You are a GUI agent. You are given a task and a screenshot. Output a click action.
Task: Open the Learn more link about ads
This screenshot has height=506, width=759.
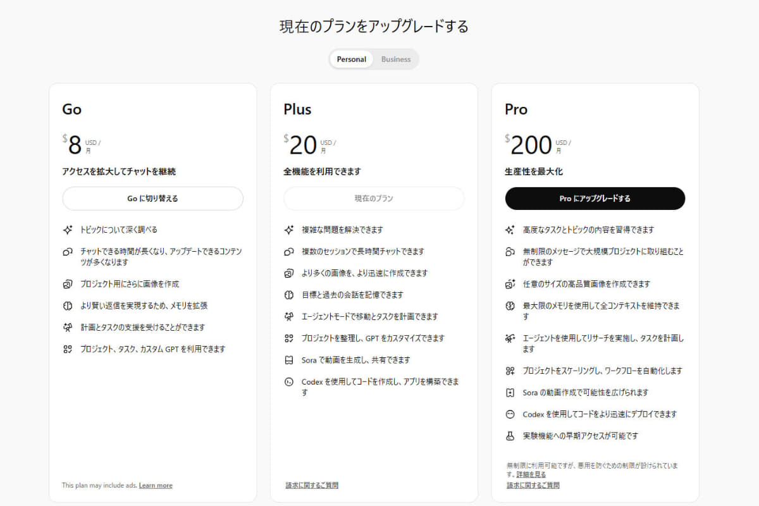(x=156, y=486)
